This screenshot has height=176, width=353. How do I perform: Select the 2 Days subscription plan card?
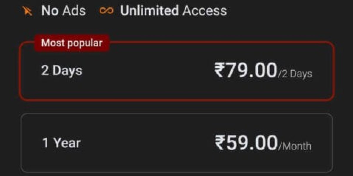(x=176, y=85)
